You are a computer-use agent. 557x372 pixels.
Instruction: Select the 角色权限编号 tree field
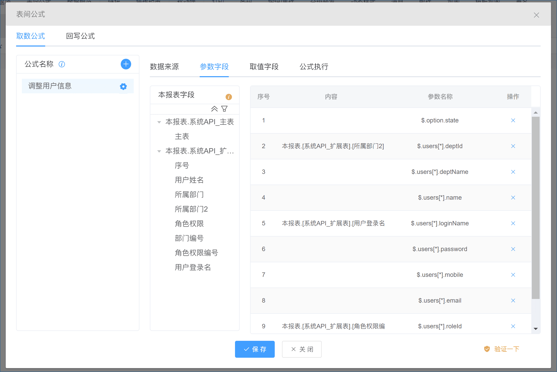click(197, 253)
